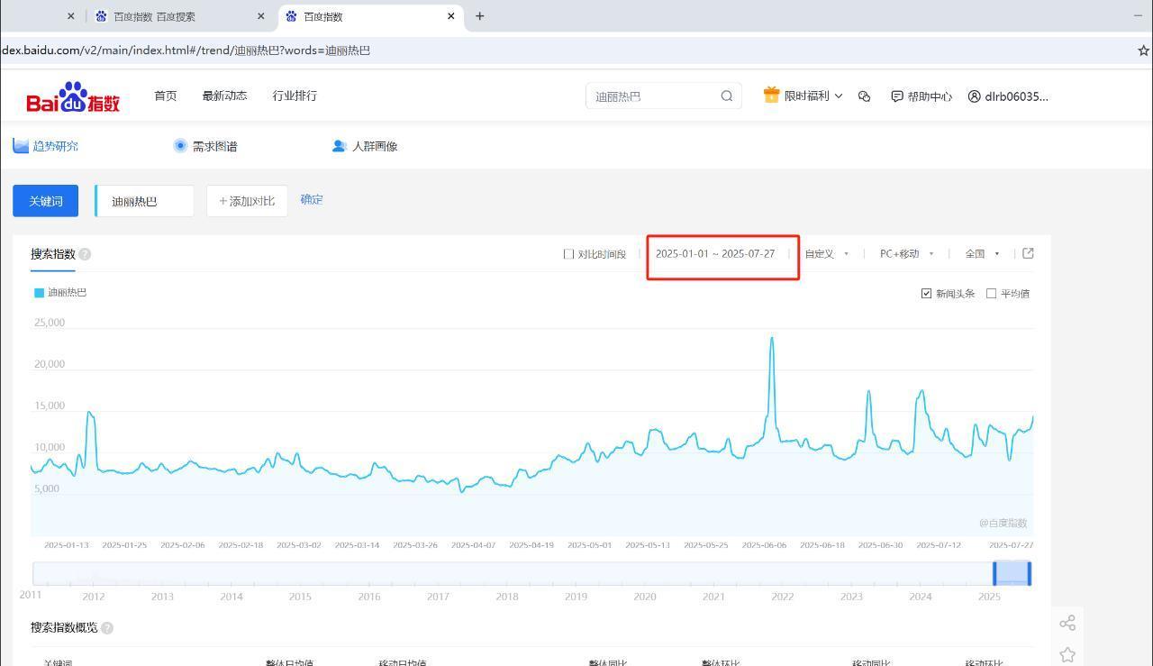The image size is (1153, 666).
Task: Switch to the 需求图谱 tab
Action: [x=205, y=146]
